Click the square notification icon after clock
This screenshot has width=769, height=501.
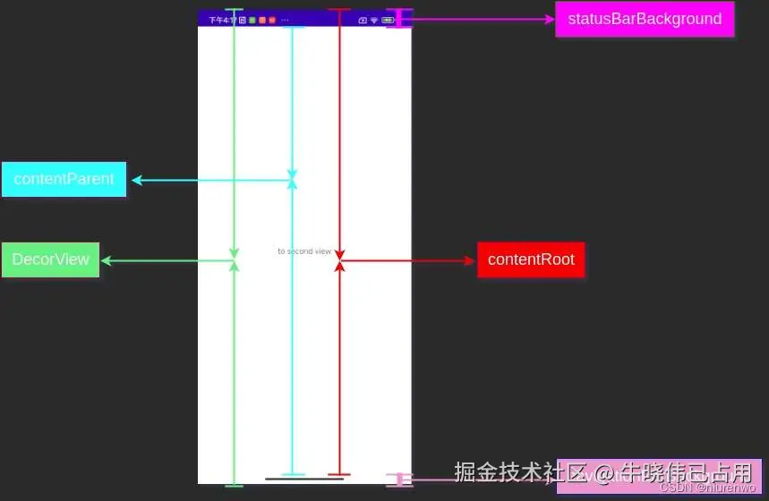point(243,20)
